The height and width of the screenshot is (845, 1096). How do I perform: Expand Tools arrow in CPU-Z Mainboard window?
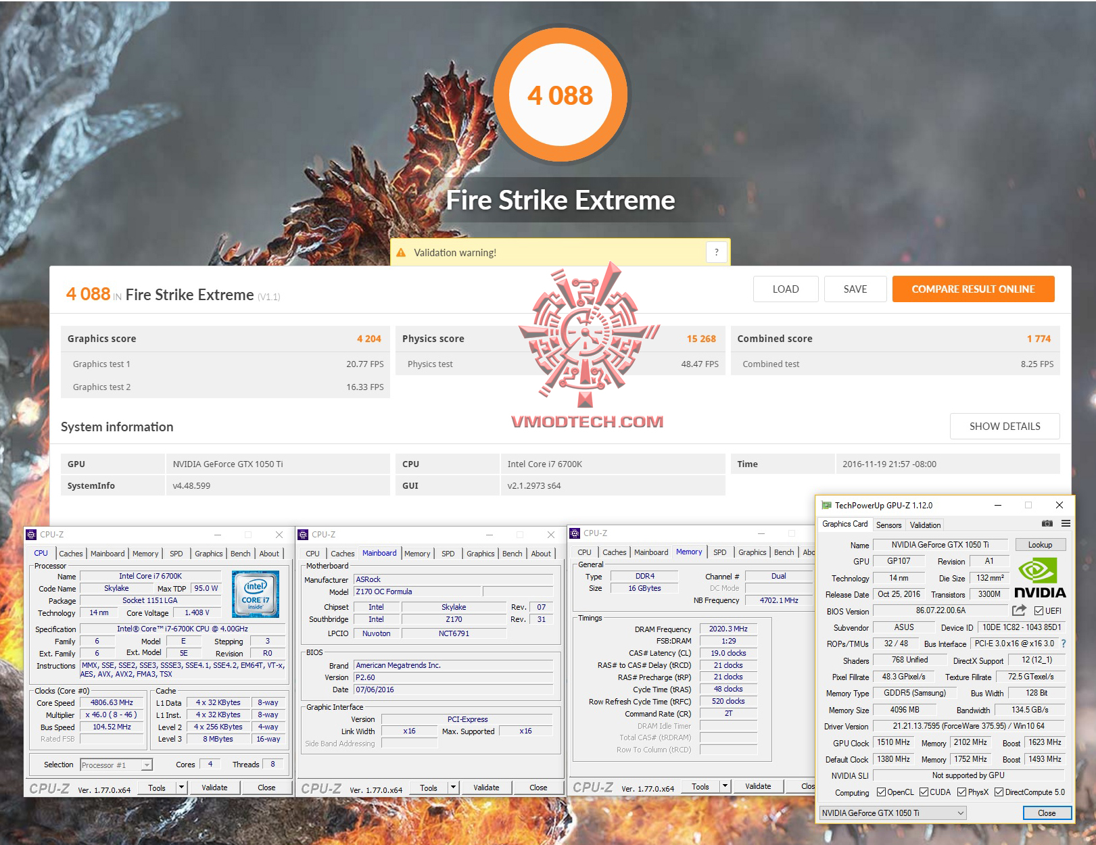(x=453, y=788)
